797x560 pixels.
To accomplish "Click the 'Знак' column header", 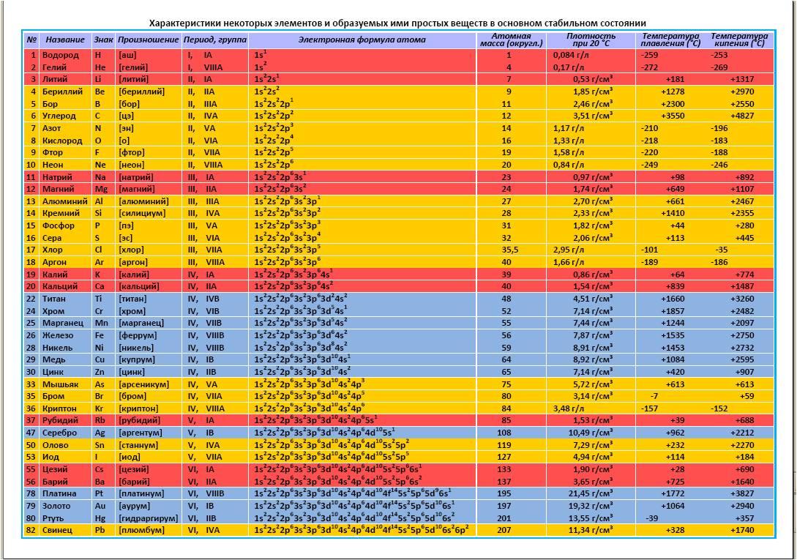I will 103,40.
